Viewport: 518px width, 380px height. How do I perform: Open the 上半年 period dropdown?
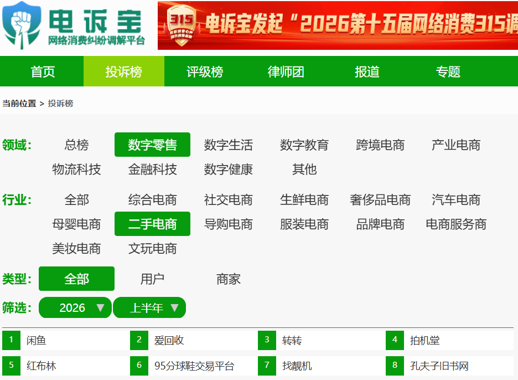pyautogui.click(x=149, y=307)
